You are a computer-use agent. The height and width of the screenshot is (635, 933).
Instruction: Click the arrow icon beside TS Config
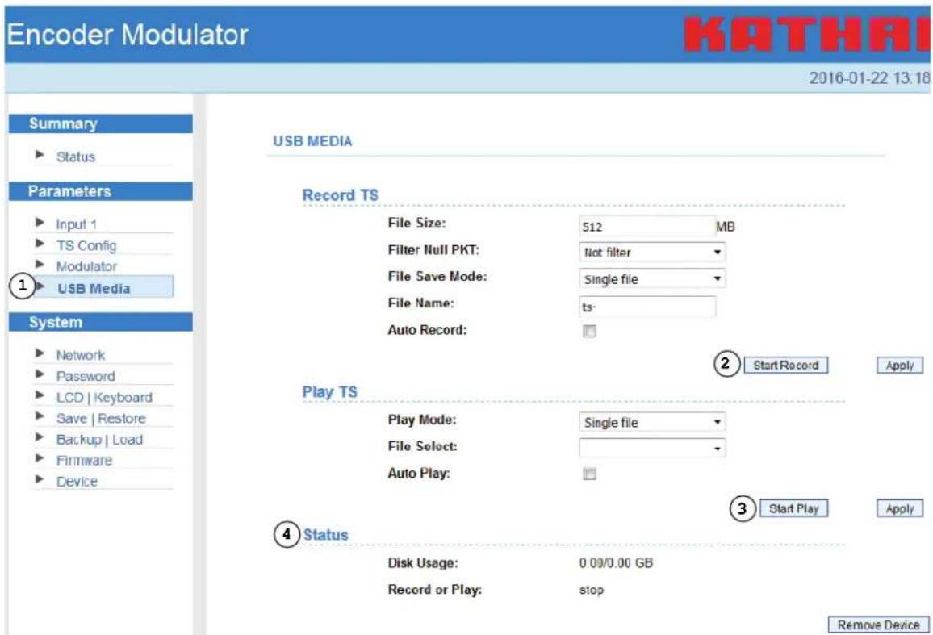(40, 243)
